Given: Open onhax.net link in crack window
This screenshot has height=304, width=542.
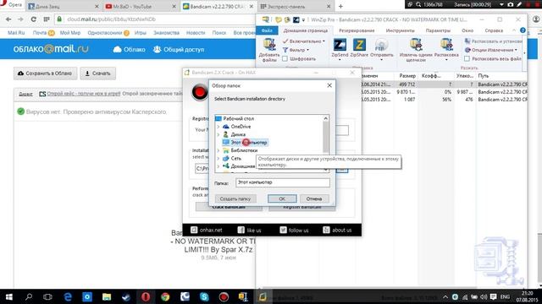Looking at the screenshot, I should [x=207, y=230].
